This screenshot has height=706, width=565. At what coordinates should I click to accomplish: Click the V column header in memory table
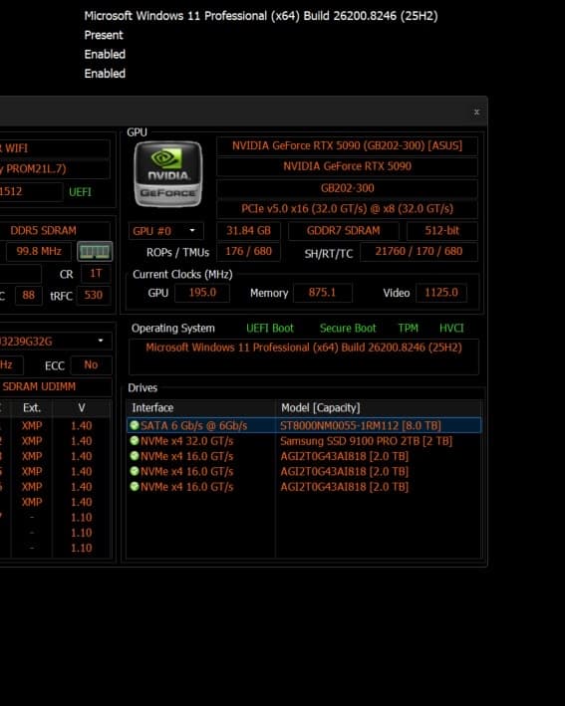coord(82,408)
